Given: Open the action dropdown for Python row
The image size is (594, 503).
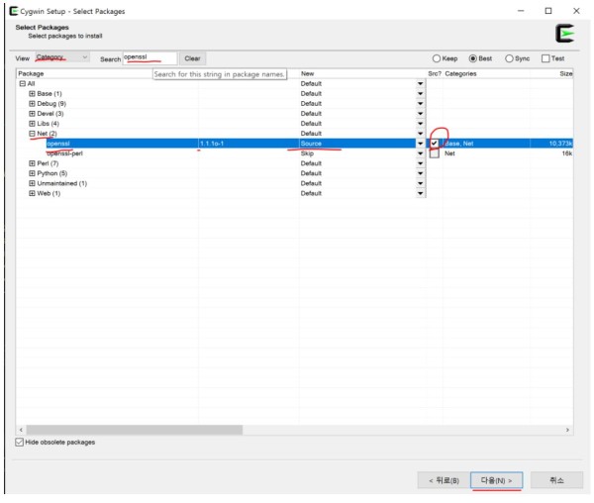Looking at the screenshot, I should (421, 173).
